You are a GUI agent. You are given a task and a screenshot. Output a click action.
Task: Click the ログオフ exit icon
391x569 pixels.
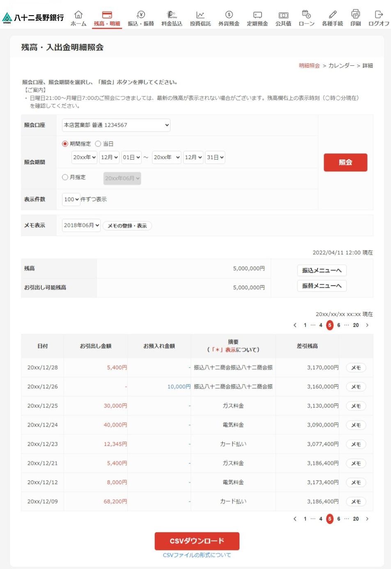tap(379, 15)
